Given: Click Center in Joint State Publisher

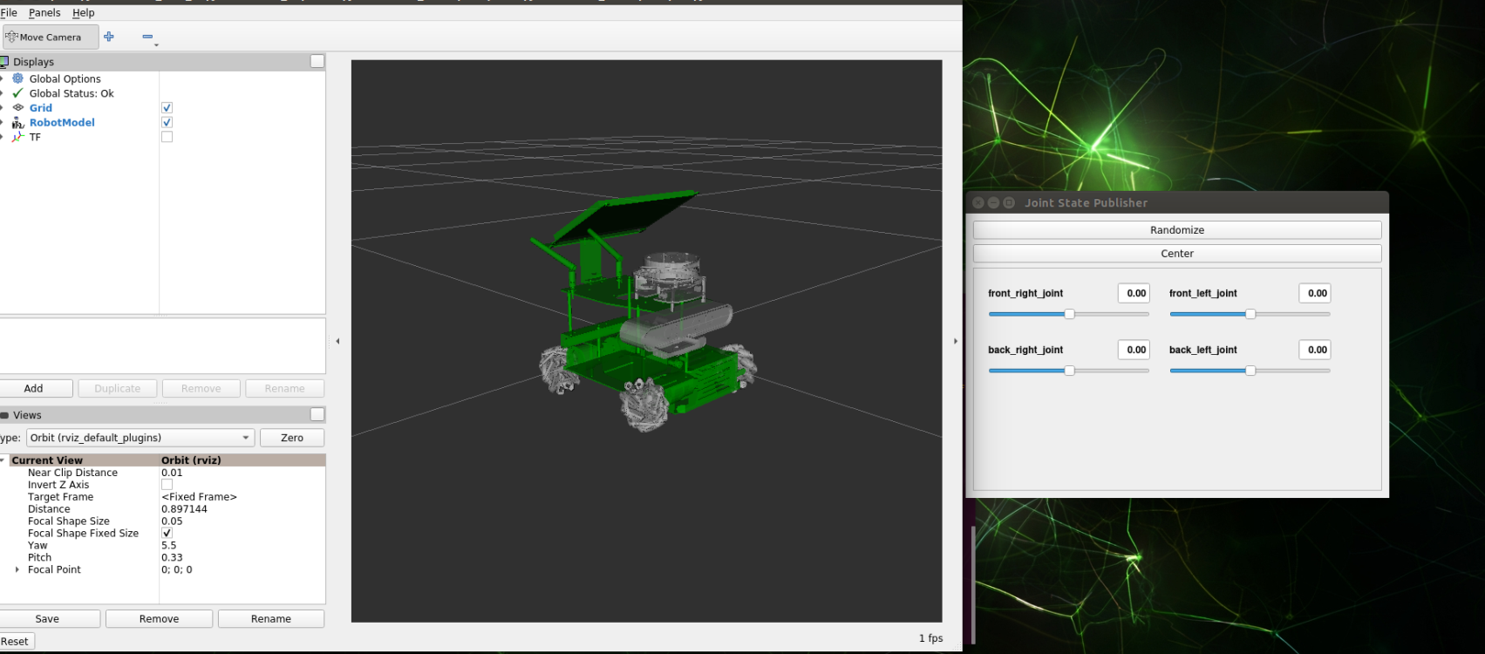Looking at the screenshot, I should coord(1177,254).
